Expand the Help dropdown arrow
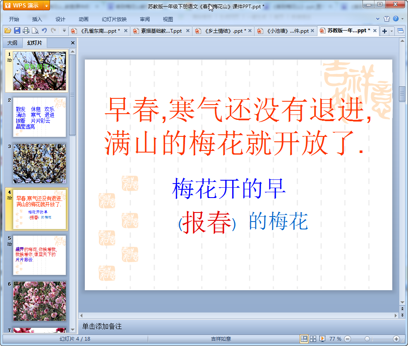 pyautogui.click(x=403, y=19)
